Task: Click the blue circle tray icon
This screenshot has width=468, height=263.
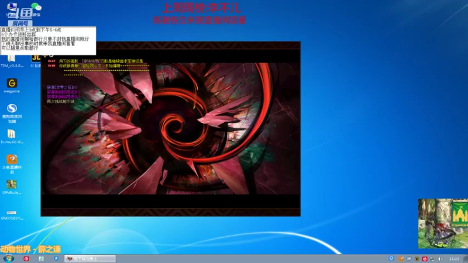Action: 391,258
